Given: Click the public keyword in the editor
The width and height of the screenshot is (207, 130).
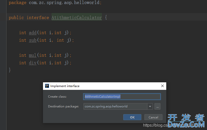Looking at the screenshot, I should [16, 18].
